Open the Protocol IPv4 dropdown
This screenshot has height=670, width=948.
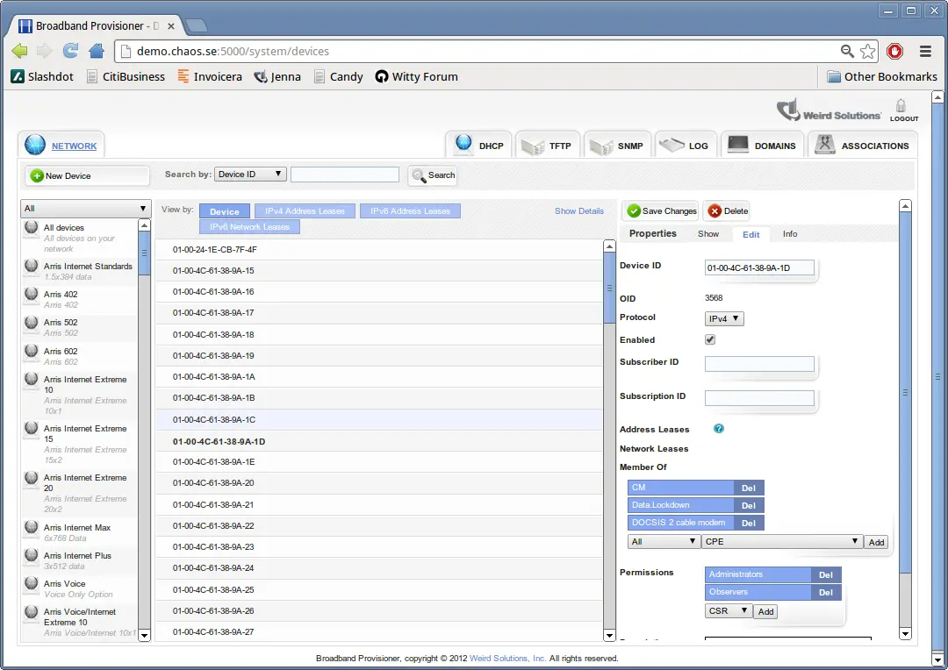[x=724, y=319]
